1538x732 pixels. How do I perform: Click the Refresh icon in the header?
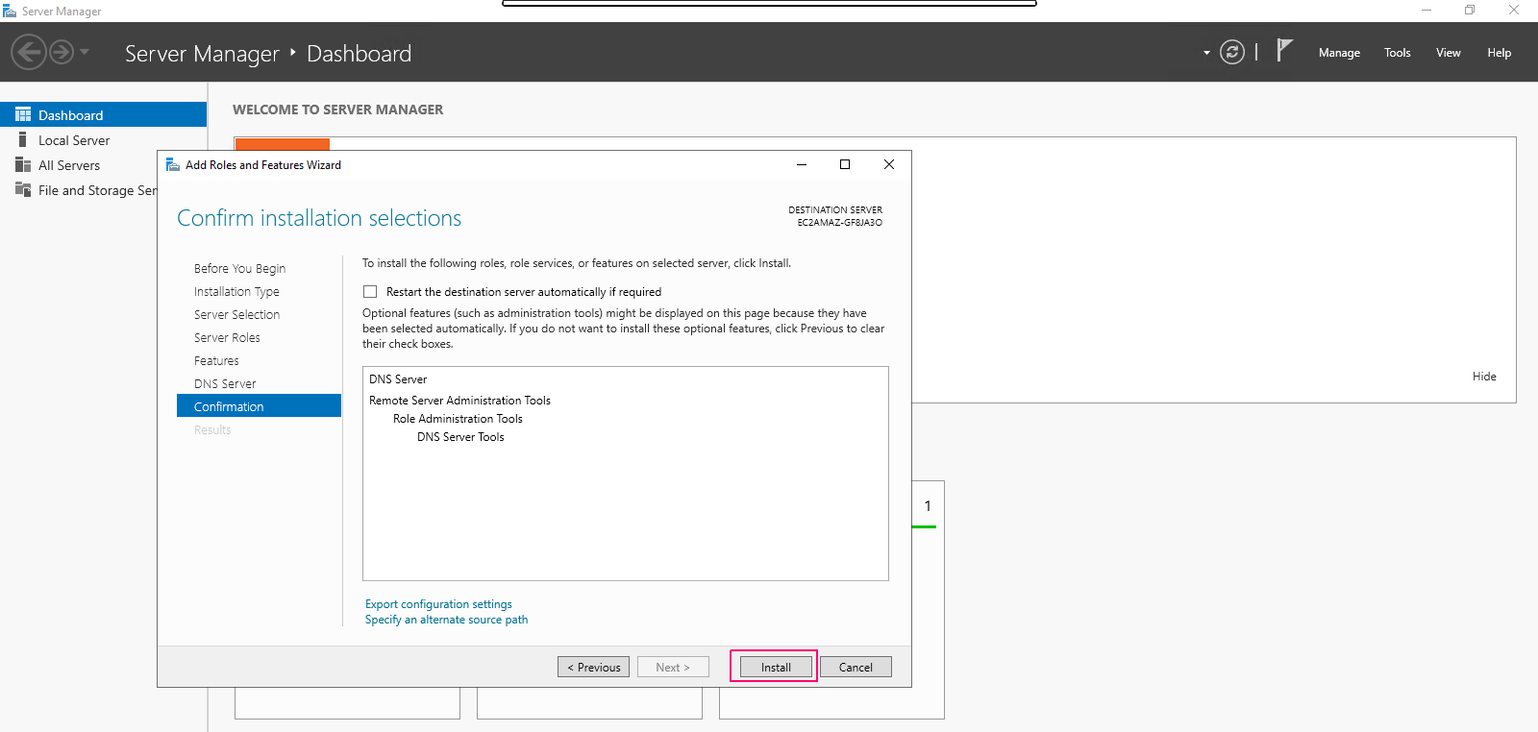click(x=1232, y=52)
